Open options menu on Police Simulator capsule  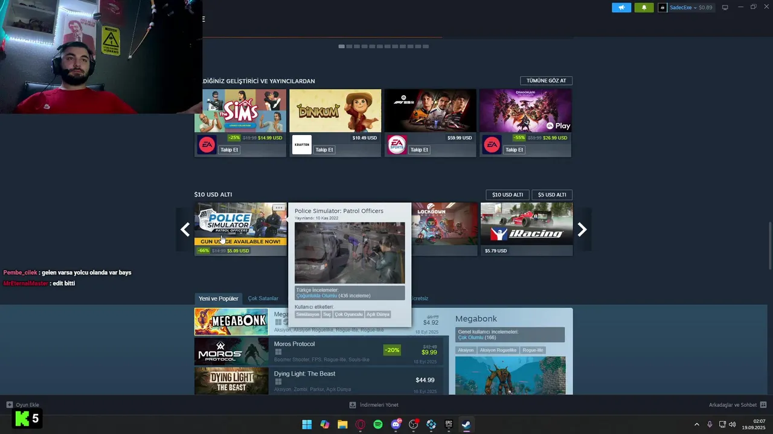(278, 208)
